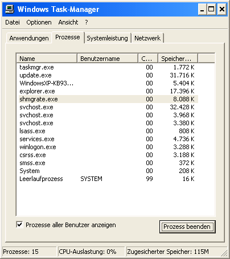Sort processes by Name column header

47,59
